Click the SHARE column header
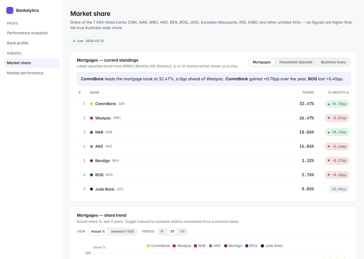 pos(308,92)
